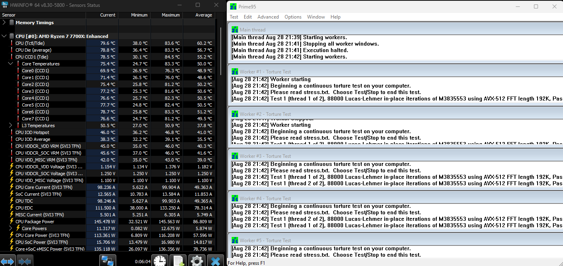Image resolution: width=563 pixels, height=266 pixels.
Task: Expand the Core Powers subgroup
Action: (x=10, y=228)
